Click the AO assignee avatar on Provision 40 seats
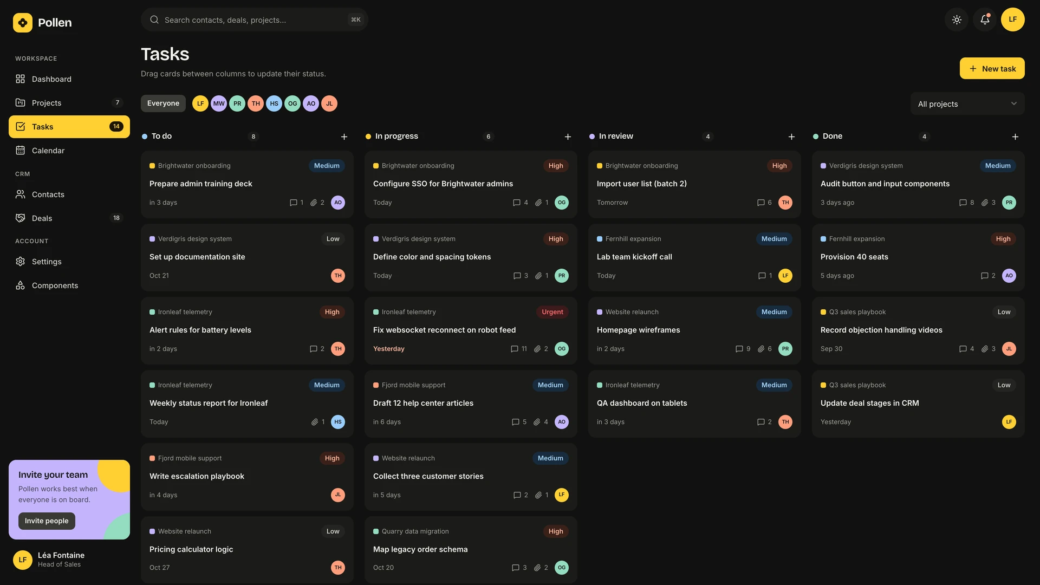 [1009, 276]
